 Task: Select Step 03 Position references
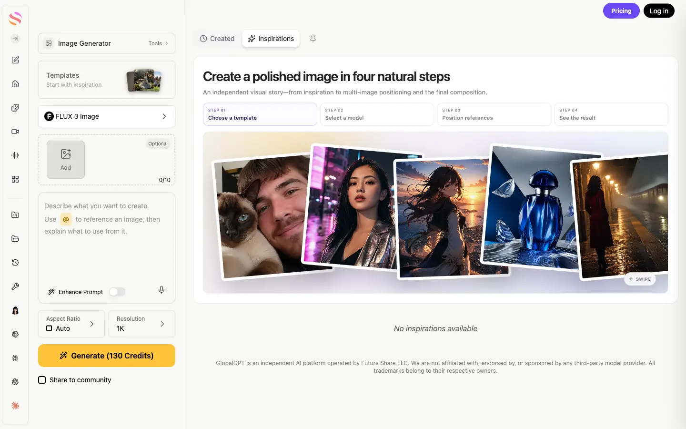[x=494, y=114]
